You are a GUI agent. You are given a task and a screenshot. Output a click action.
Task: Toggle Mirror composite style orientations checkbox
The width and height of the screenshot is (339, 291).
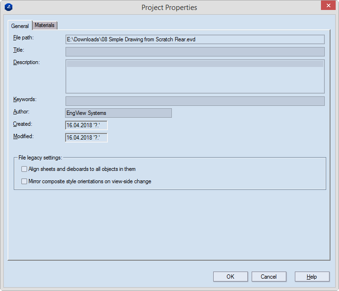pyautogui.click(x=25, y=181)
